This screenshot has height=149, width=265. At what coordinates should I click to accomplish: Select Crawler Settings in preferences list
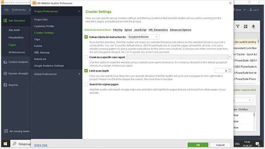[x=44, y=33]
